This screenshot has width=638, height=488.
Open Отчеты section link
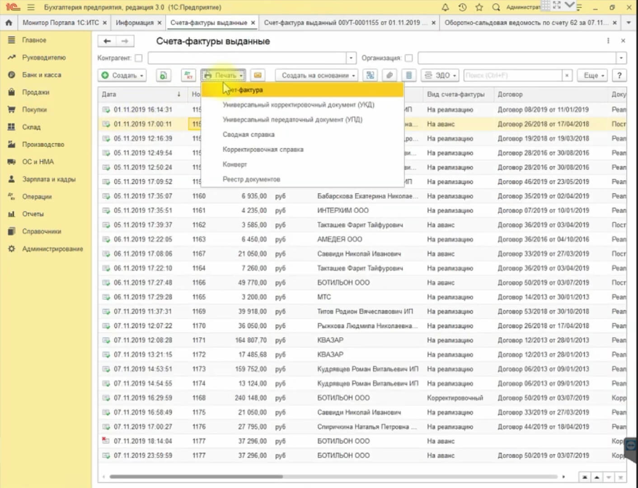[x=33, y=214]
